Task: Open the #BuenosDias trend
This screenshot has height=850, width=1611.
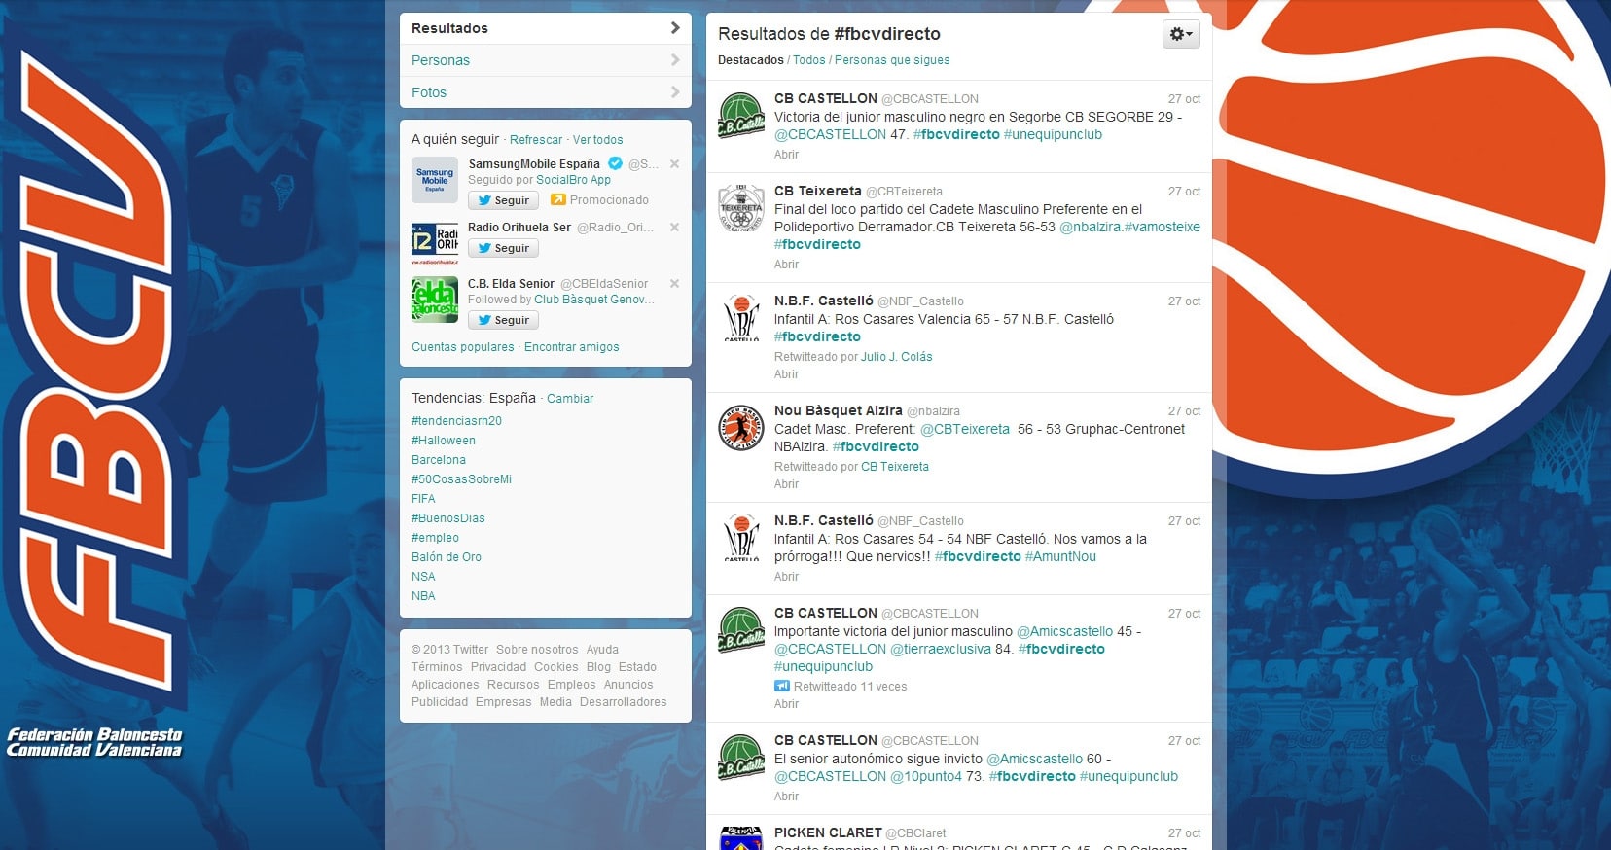Action: (x=448, y=518)
